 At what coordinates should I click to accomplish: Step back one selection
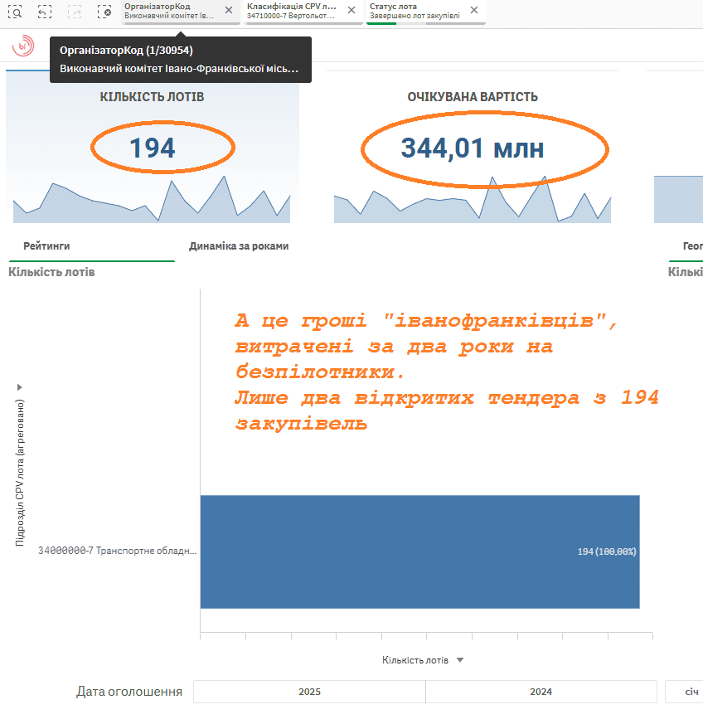coord(45,12)
